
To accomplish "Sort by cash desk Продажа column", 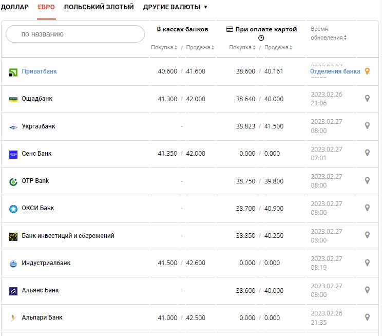I will [x=200, y=48].
